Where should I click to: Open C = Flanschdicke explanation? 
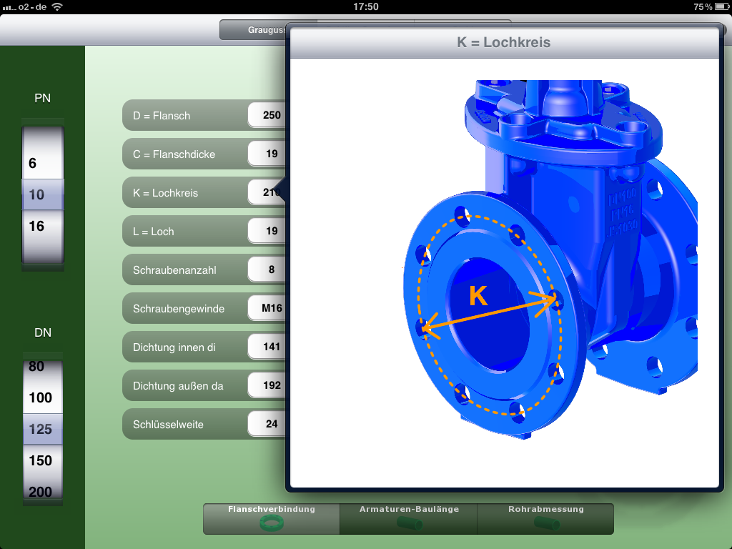187,154
